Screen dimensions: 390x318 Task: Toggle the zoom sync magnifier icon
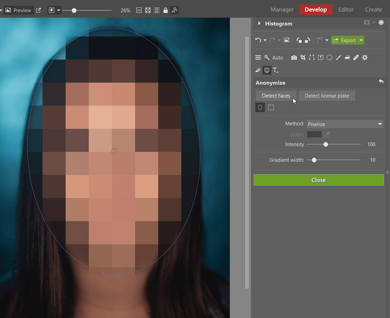click(174, 10)
